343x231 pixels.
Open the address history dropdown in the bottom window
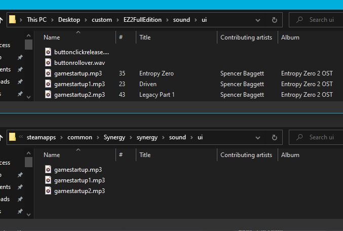coord(258,137)
